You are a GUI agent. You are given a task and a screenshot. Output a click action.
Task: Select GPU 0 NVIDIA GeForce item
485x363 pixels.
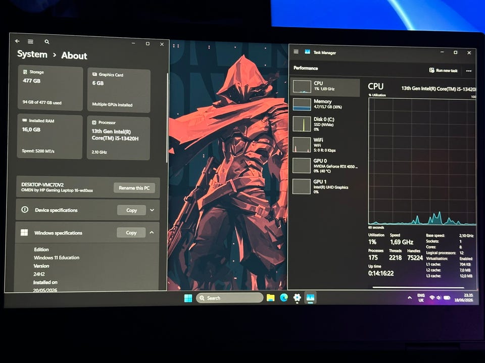326,166
